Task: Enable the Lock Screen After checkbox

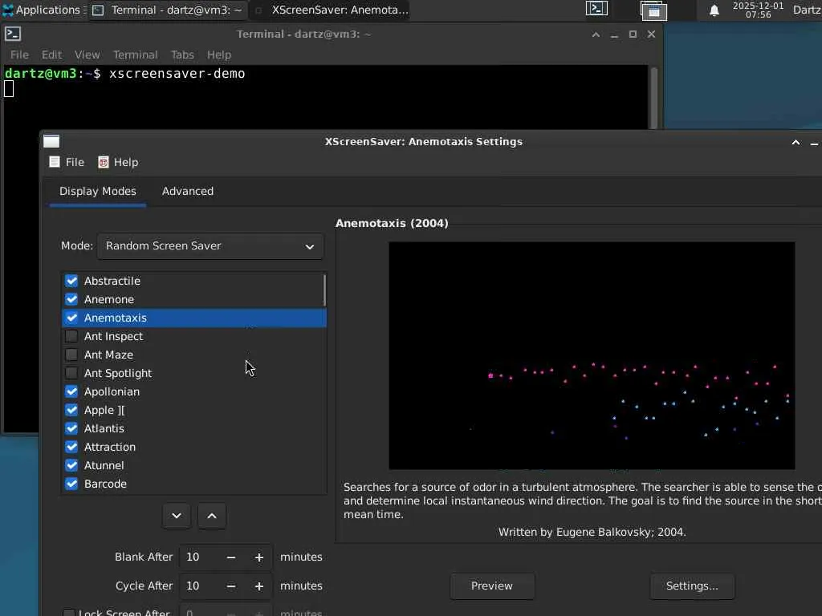Action: click(69, 613)
